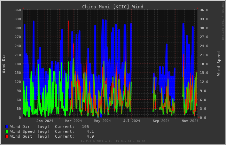This screenshot has height=145, width=226.
Task: Click the 15.0 tick on right axis
Action: point(204,73)
